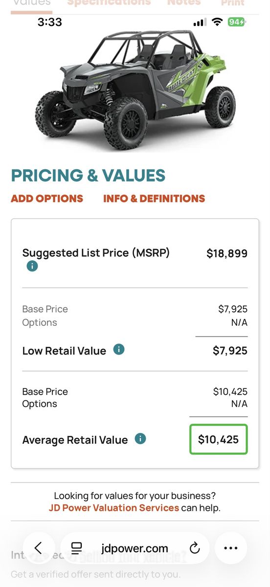This screenshot has width=270, height=587.
Task: Switch to the Values tab
Action: pos(31,2)
